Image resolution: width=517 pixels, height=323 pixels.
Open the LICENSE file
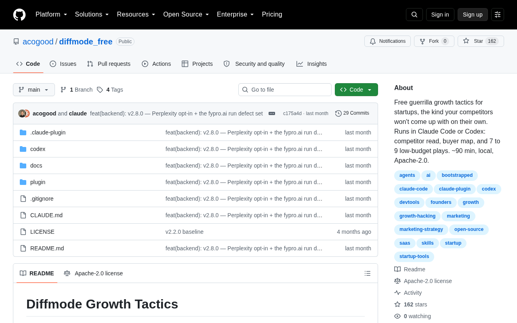click(x=42, y=232)
